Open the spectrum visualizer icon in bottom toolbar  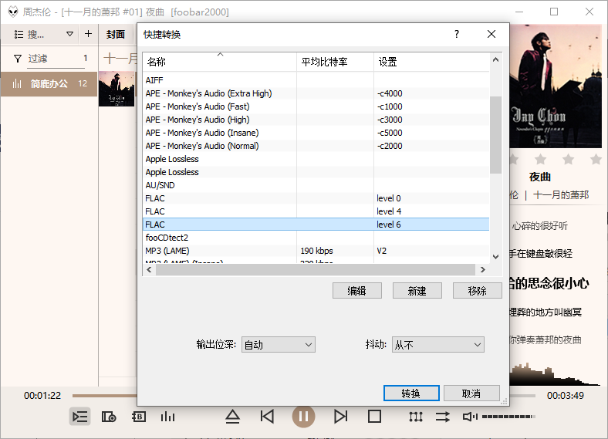click(x=167, y=417)
